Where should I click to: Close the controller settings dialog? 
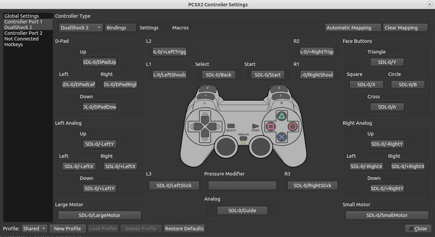click(418, 229)
